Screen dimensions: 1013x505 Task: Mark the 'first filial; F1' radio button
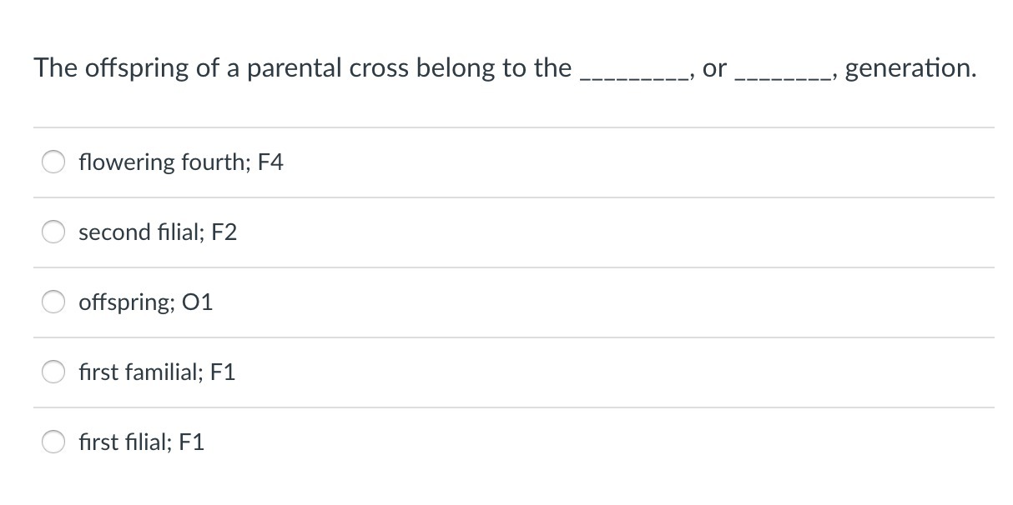click(55, 442)
